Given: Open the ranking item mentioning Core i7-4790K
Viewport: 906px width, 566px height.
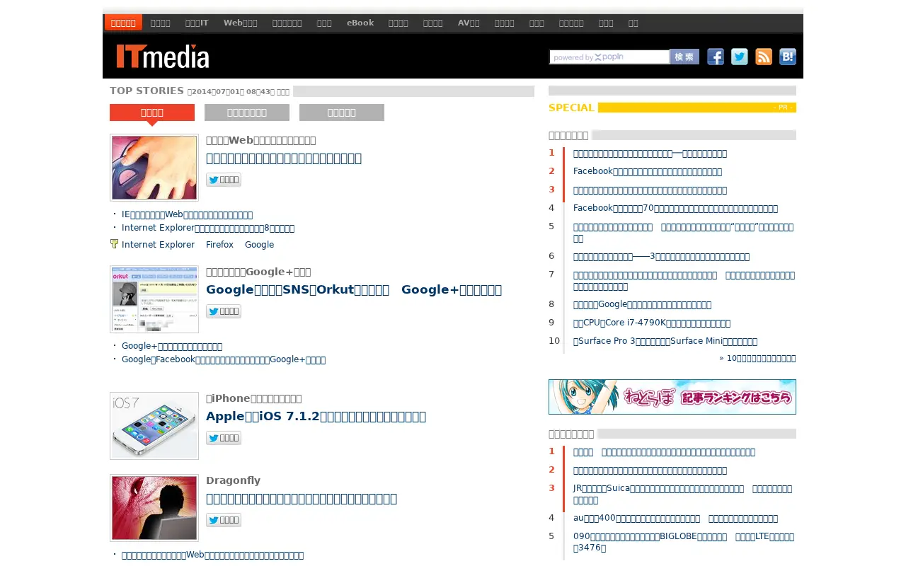Looking at the screenshot, I should click(652, 323).
